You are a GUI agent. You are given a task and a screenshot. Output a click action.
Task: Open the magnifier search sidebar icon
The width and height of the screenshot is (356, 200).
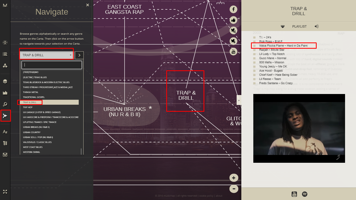[5, 104]
